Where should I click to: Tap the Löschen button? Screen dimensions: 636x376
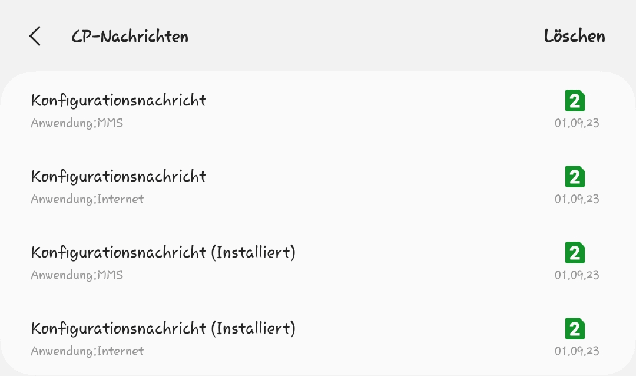[574, 37]
